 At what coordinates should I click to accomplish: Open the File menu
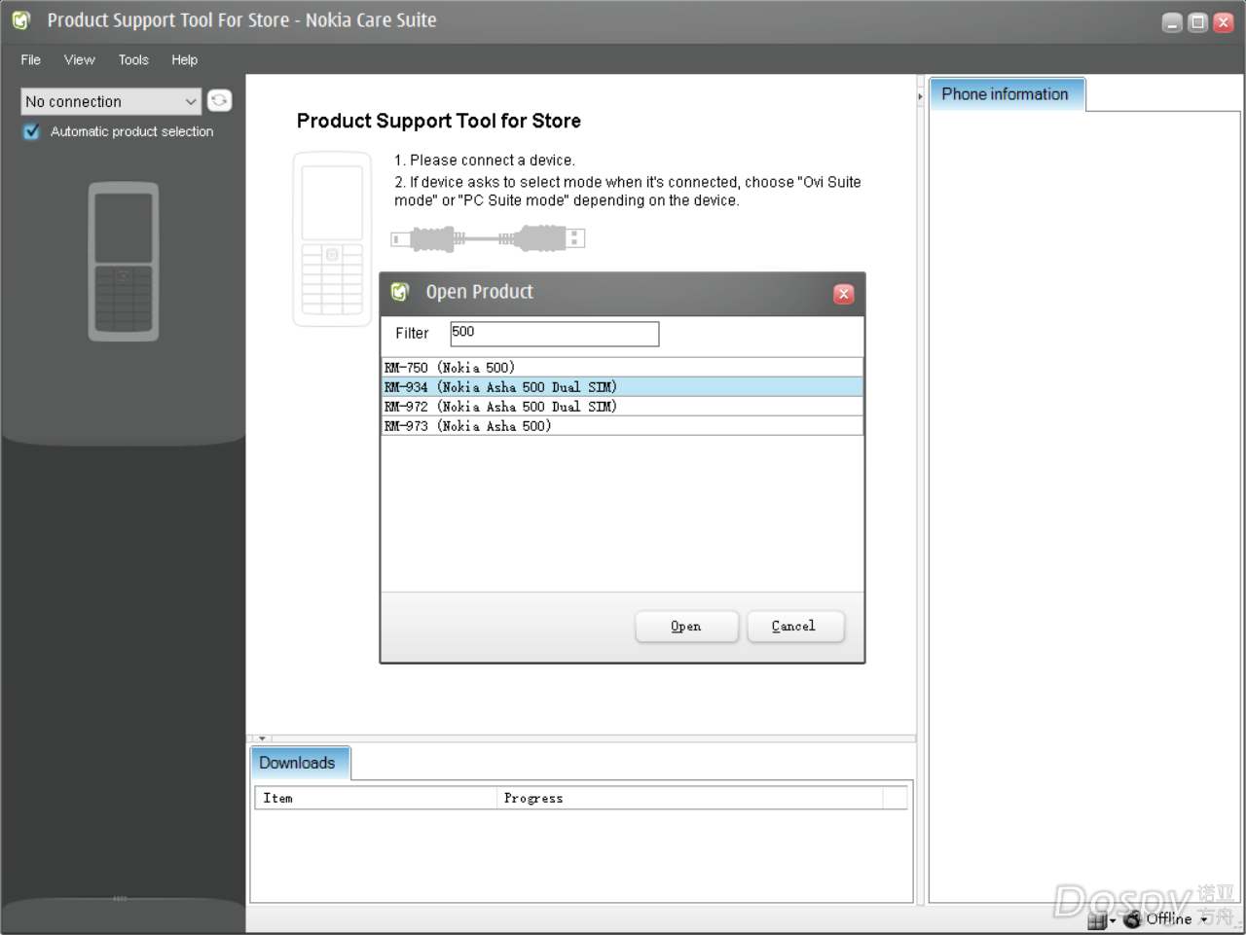coord(31,59)
